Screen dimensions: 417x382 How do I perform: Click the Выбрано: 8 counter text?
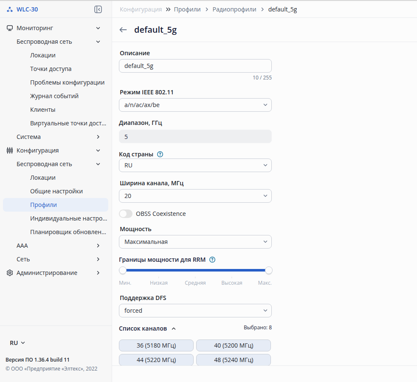point(258,328)
